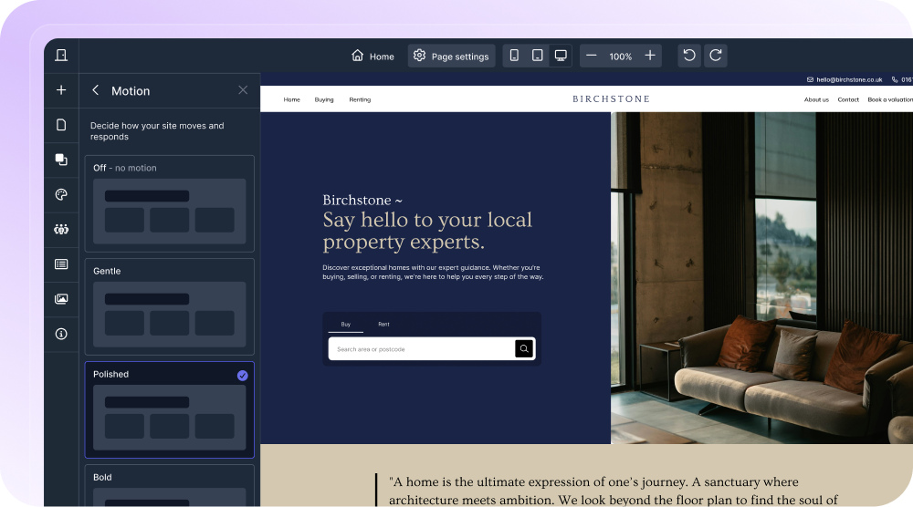
Task: Select the Bold motion option
Action: click(x=170, y=485)
